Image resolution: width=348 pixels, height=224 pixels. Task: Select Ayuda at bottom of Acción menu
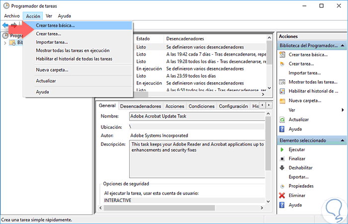click(x=78, y=92)
